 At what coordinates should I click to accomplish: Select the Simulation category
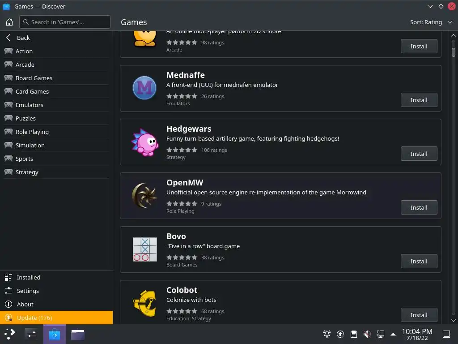[56, 146]
